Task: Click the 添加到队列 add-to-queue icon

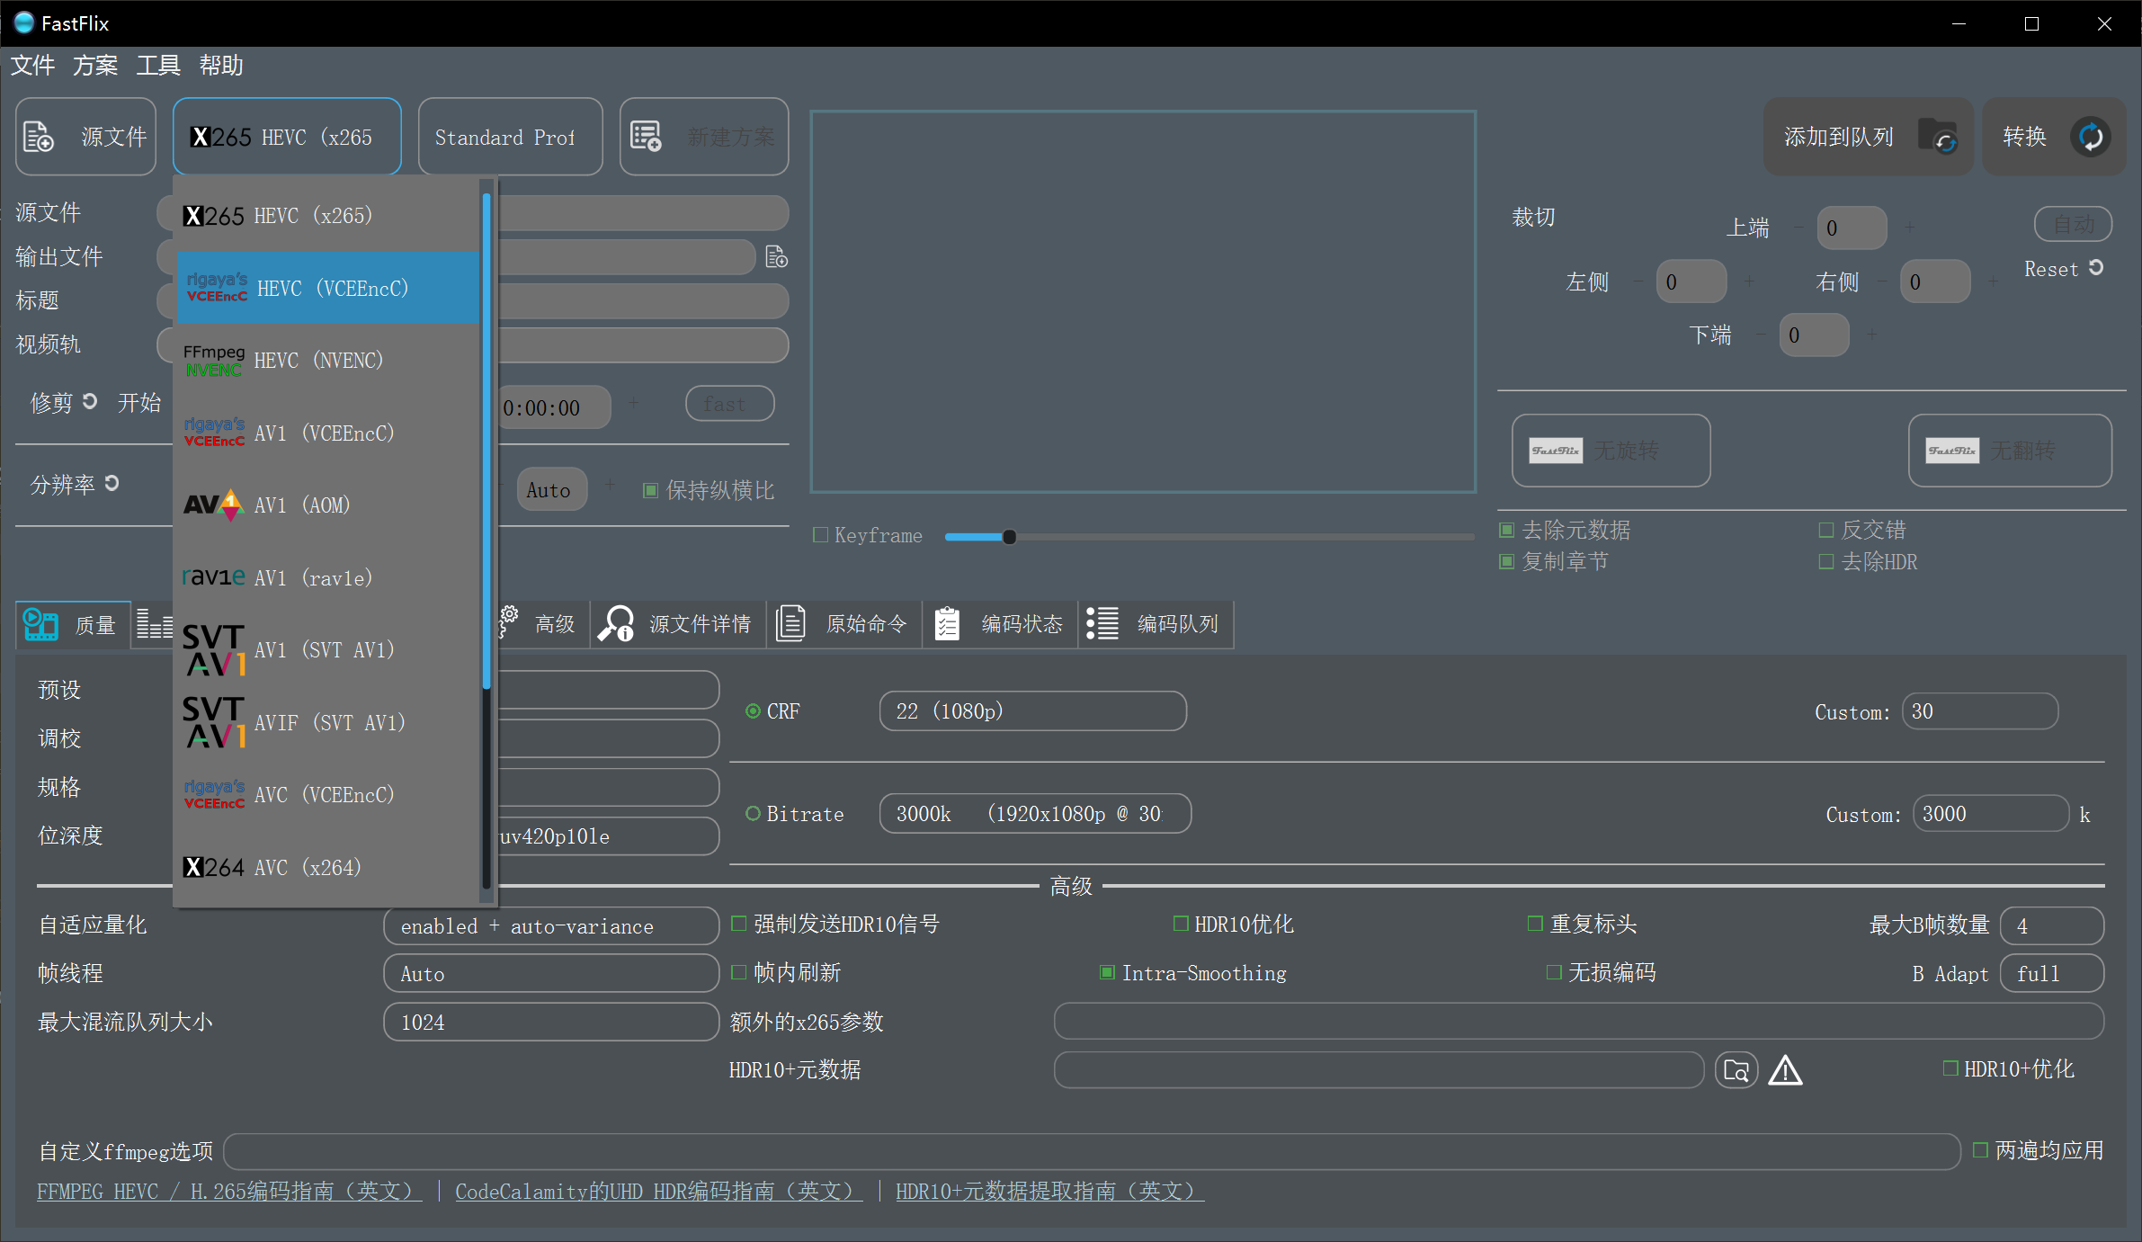Action: click(x=1939, y=136)
